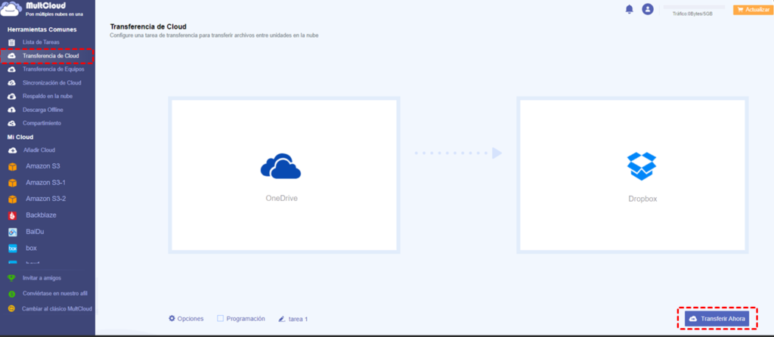774x337 pixels.
Task: Select the Amazon S3-2 cloud drive
Action: click(x=46, y=199)
